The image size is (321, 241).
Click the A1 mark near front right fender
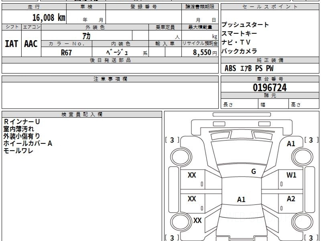coord(291,144)
